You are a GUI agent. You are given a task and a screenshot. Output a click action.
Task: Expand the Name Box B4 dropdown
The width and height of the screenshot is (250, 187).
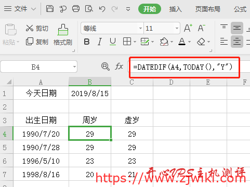74,66
